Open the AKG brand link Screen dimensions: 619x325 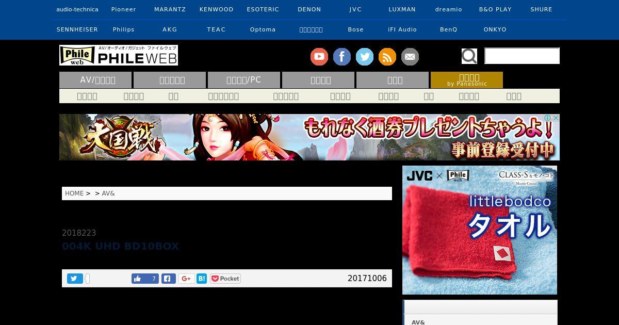tap(170, 29)
